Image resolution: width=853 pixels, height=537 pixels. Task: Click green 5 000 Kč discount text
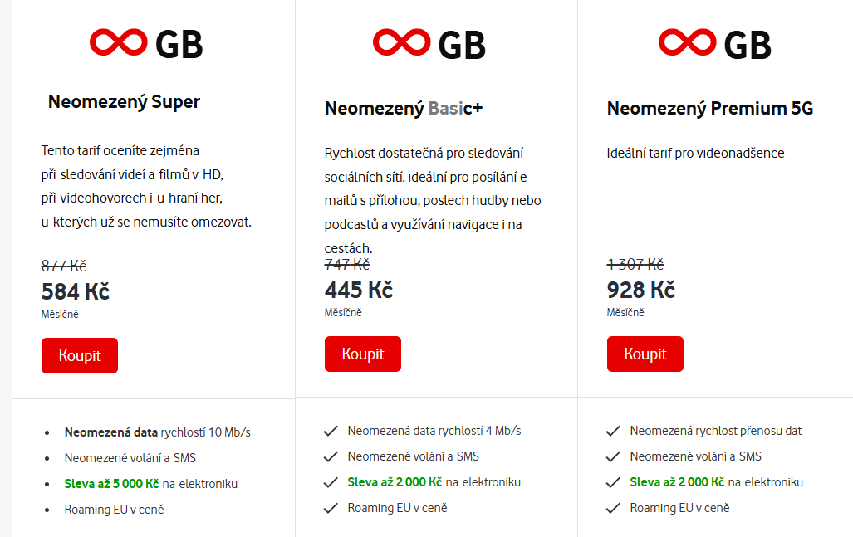(x=111, y=484)
